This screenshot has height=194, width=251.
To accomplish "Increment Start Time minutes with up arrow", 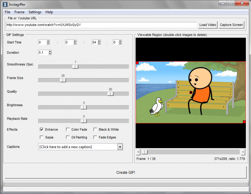I will point(75,41).
